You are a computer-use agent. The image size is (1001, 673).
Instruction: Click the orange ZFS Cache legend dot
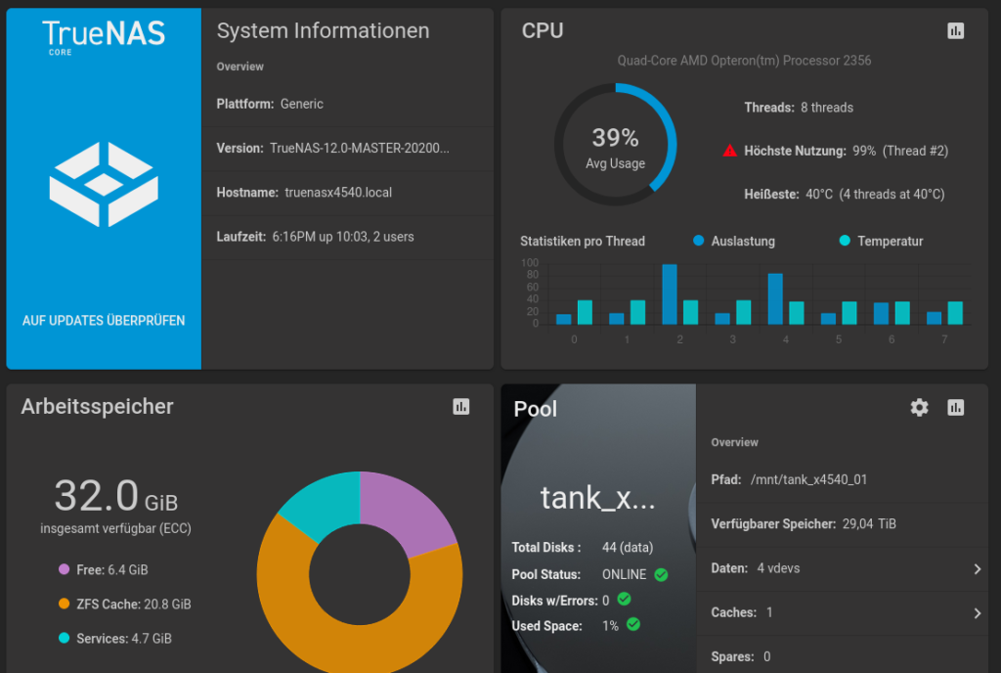click(64, 604)
